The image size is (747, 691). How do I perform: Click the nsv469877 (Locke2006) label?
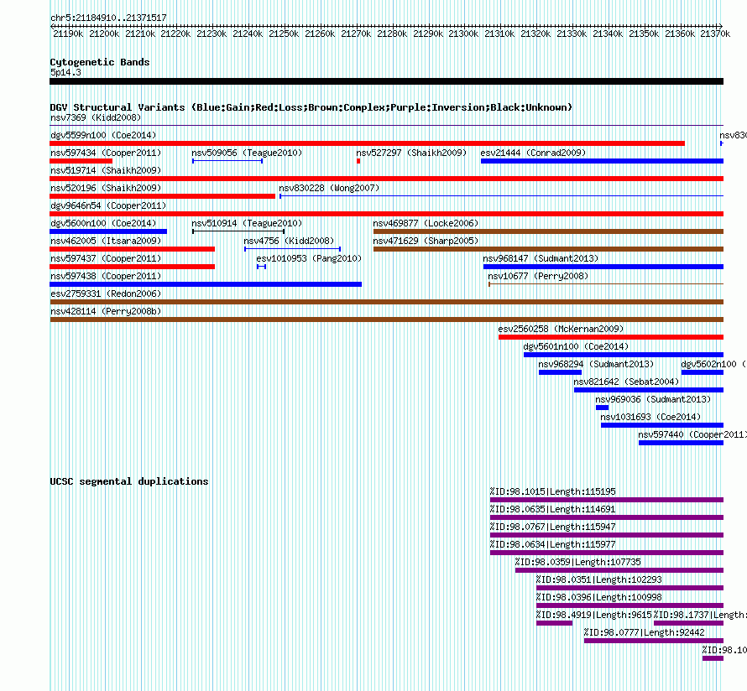[426, 223]
